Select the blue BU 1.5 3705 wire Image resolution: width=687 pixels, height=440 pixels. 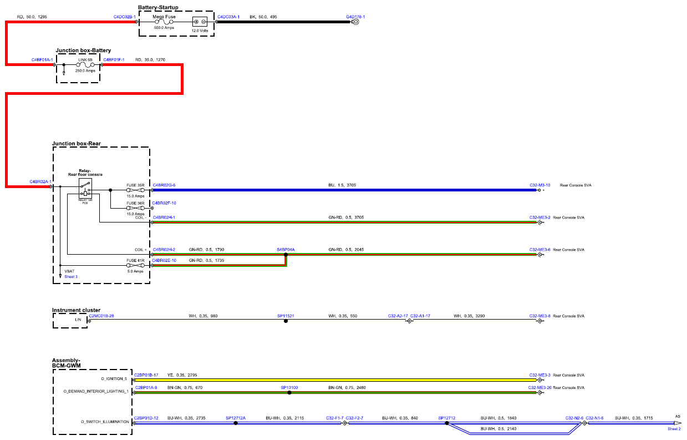344,190
